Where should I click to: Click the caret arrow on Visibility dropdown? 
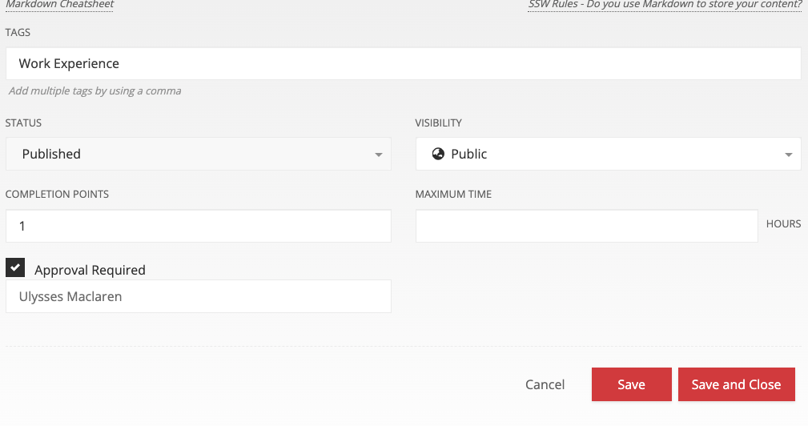(789, 155)
